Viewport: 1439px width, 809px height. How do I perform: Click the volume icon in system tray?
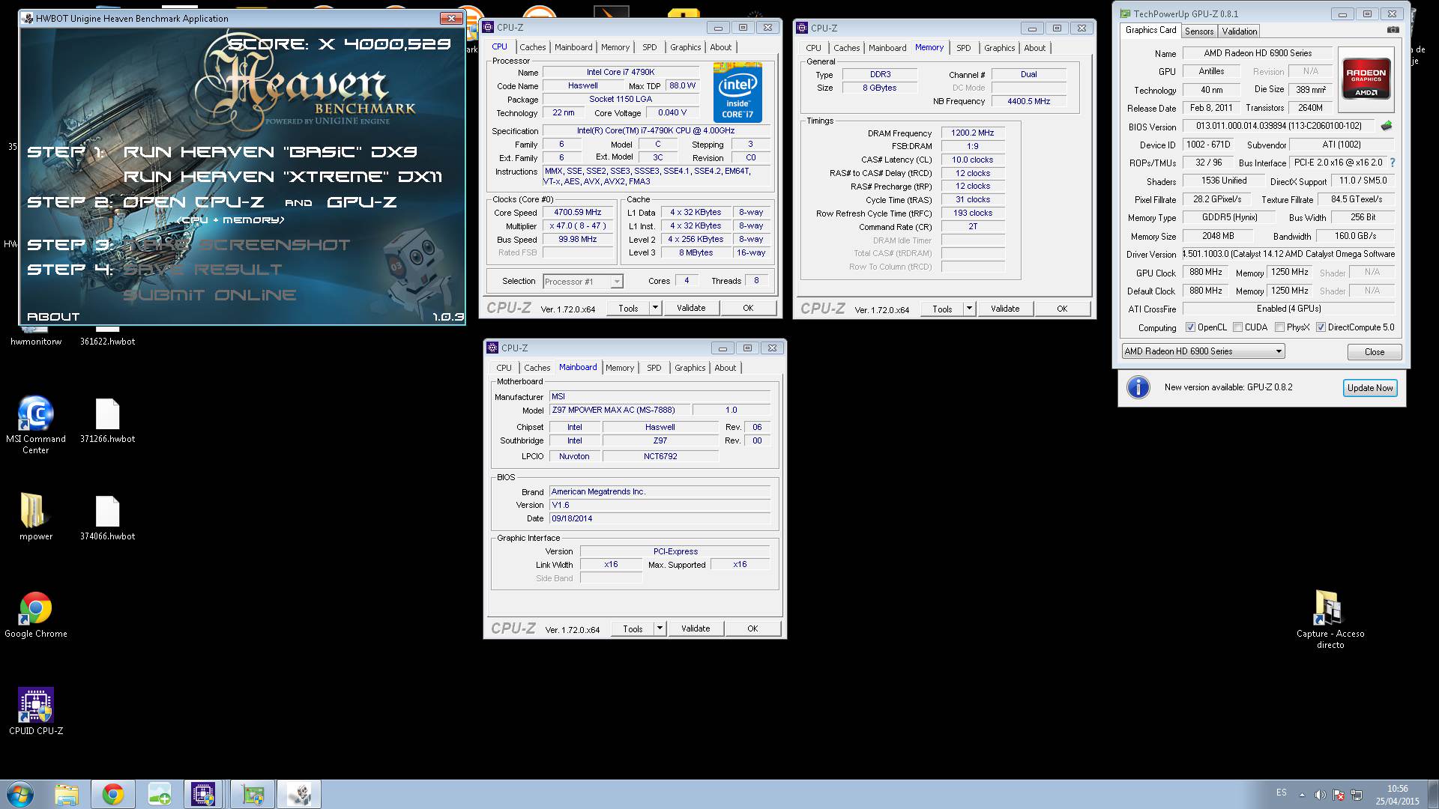pyautogui.click(x=1320, y=794)
